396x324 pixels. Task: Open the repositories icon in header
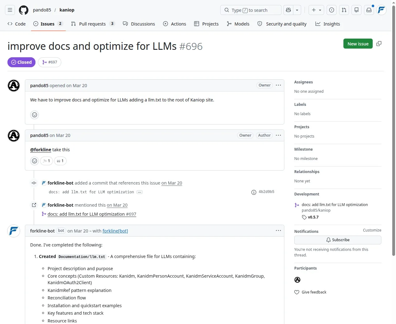(356, 10)
